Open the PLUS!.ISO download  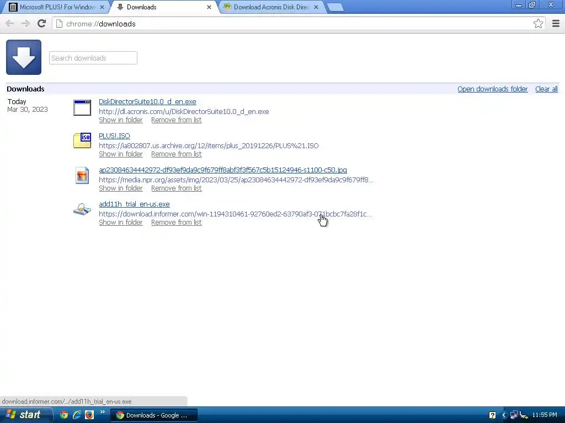[114, 136]
